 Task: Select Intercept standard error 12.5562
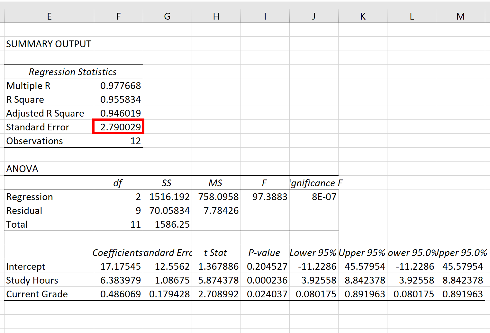[x=167, y=266]
